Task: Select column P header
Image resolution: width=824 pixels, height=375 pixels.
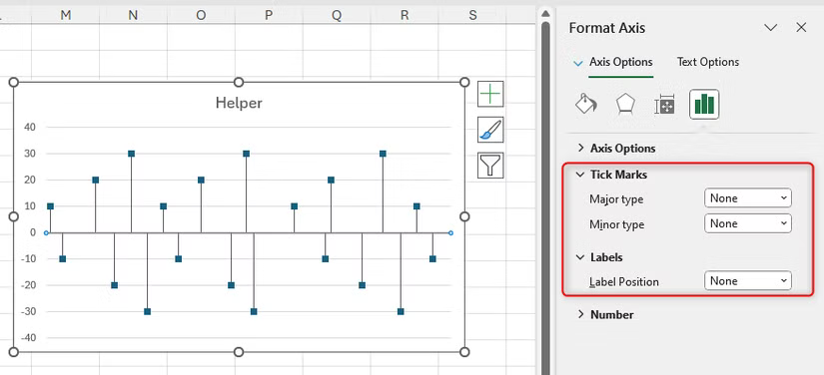Action: tap(269, 15)
